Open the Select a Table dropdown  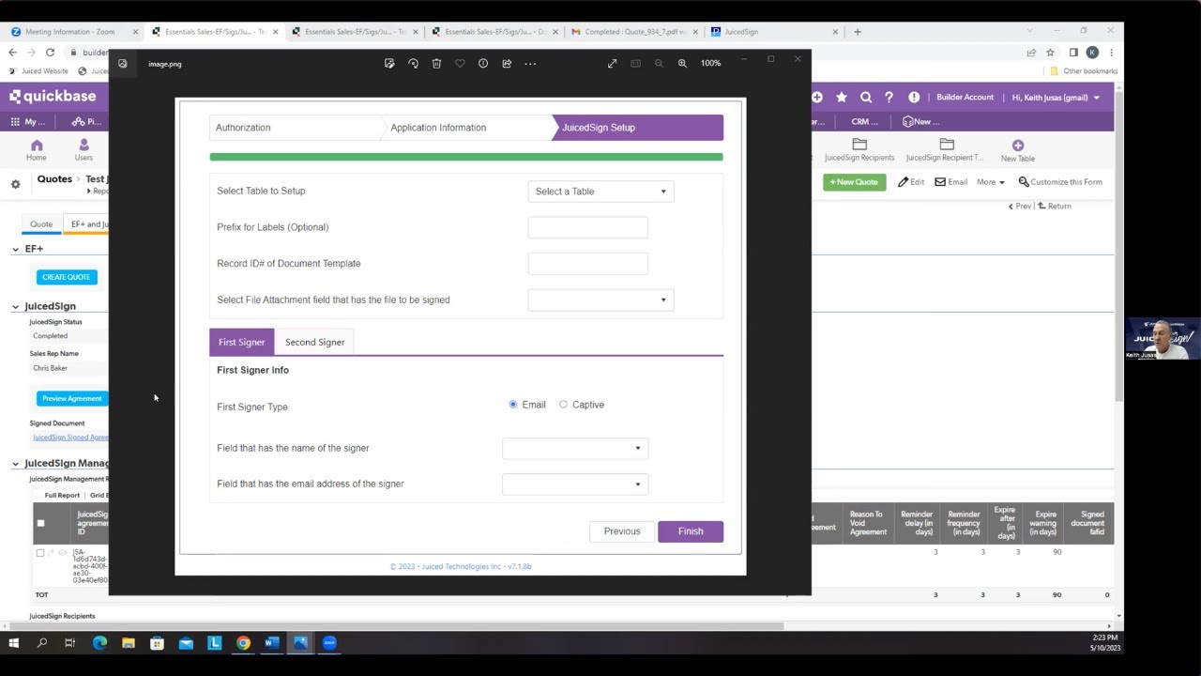(x=600, y=192)
